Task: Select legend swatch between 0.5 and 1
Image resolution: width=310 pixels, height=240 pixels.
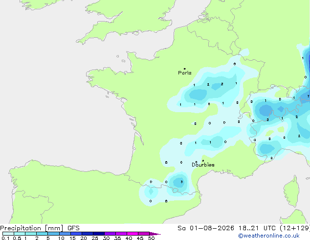Action: pyautogui.click(x=20, y=234)
